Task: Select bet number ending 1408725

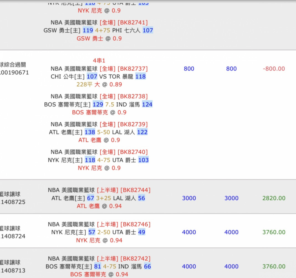Action: 13,202
